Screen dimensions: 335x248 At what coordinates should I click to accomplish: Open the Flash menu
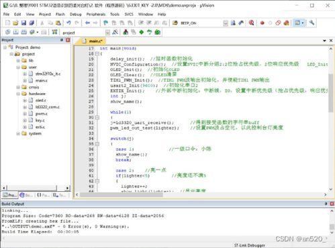tap(60, 14)
